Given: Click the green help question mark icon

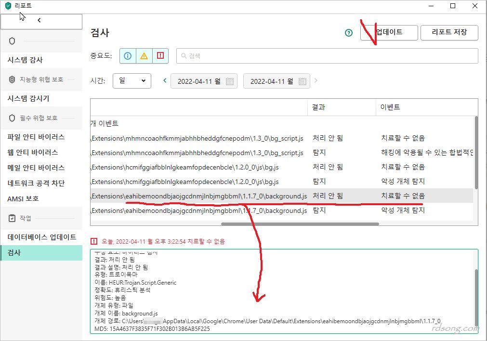Looking at the screenshot, I should (x=349, y=33).
